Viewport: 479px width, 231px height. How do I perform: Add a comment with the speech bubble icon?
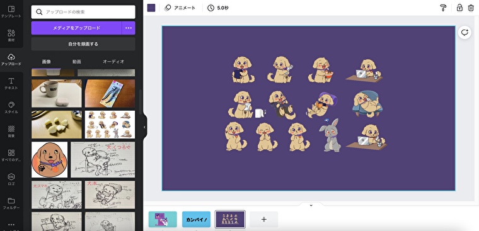tap(465, 33)
